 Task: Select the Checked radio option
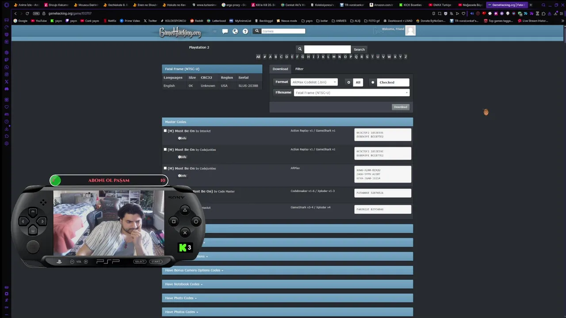[x=373, y=82]
